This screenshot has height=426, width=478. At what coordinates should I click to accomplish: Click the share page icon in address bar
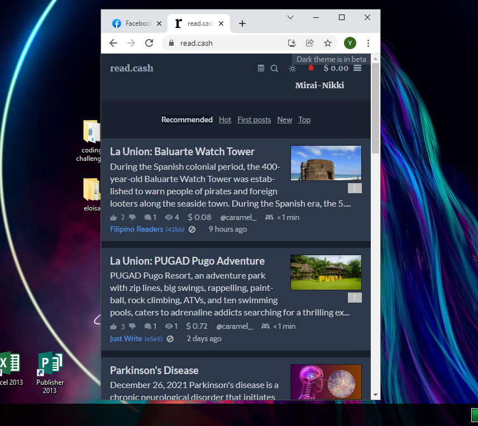pos(310,44)
